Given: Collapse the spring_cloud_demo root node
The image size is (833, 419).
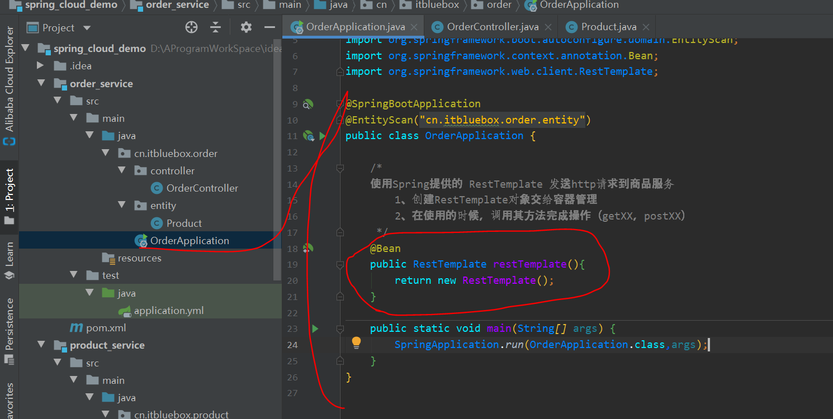Looking at the screenshot, I should pos(25,49).
